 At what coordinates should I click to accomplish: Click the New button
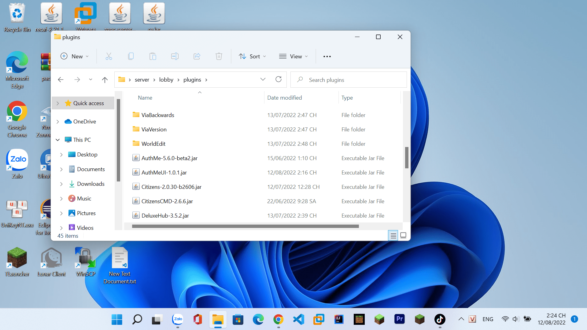[75, 56]
